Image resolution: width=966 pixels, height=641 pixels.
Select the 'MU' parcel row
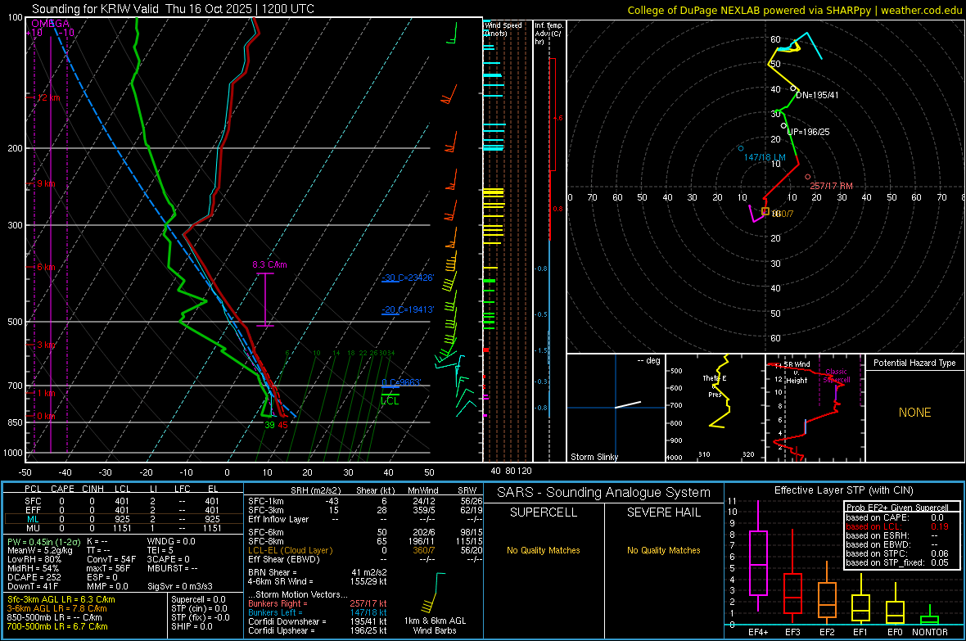[x=123, y=527]
